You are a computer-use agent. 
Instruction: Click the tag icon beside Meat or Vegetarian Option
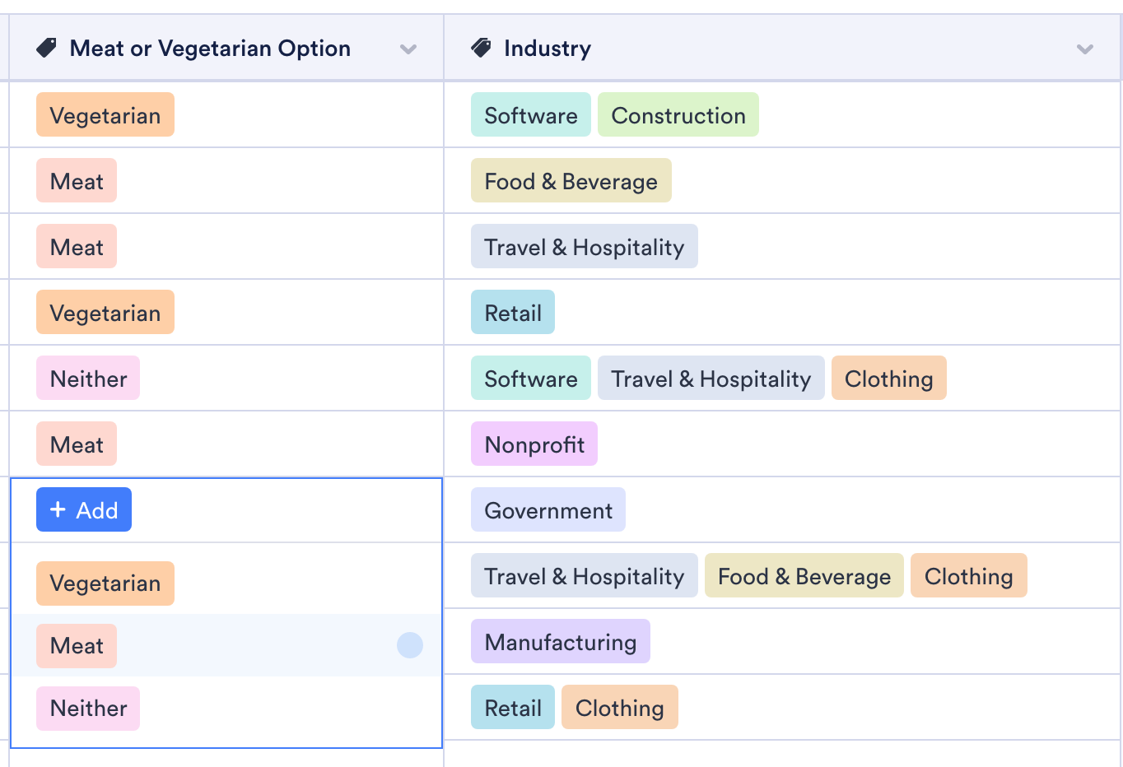47,49
